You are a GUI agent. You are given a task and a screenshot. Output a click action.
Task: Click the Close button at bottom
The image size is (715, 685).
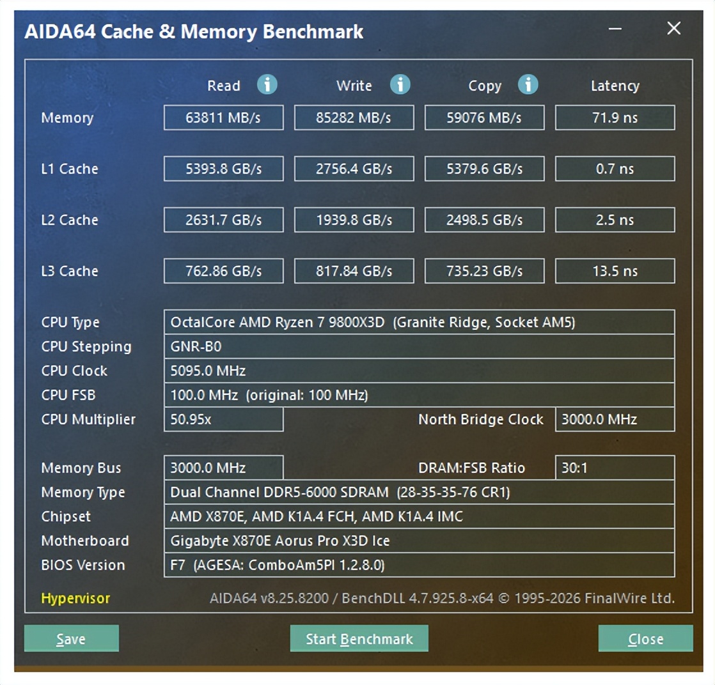click(646, 638)
